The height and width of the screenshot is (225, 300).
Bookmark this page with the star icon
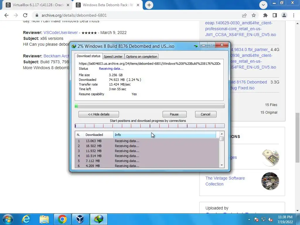tap(254, 15)
